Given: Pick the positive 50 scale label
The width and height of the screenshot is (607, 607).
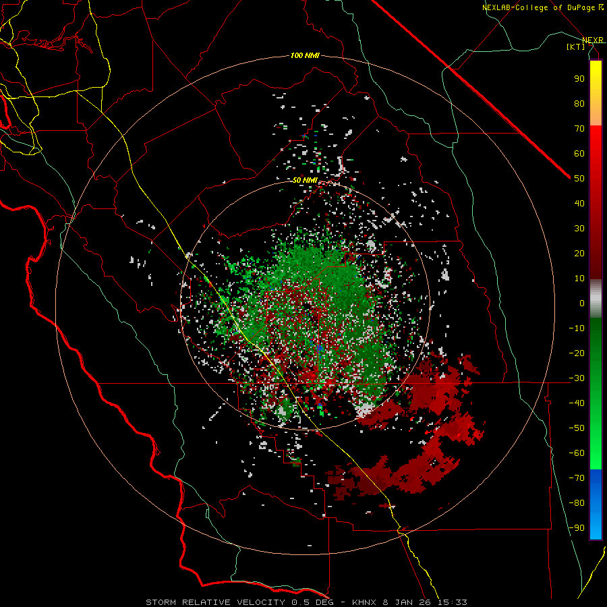Looking at the screenshot, I should point(579,179).
